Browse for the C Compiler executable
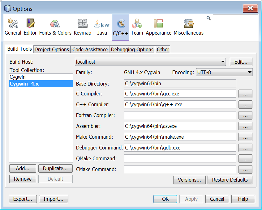 coord(245,94)
